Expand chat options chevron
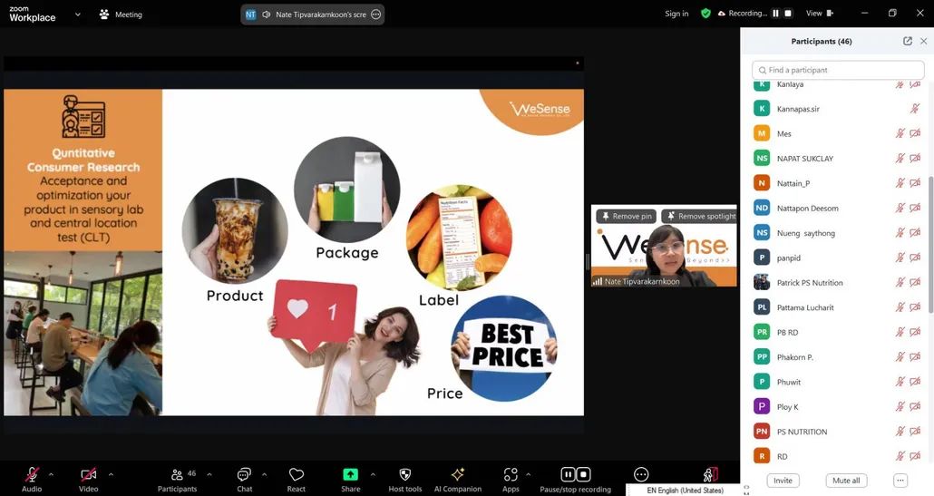Screen dimensions: 934x496 pyautogui.click(x=264, y=474)
